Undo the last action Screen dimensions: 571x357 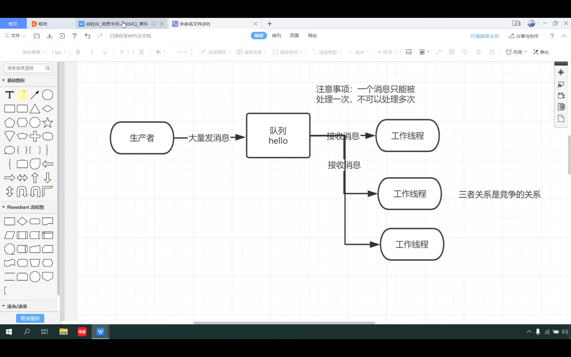pyautogui.click(x=87, y=36)
